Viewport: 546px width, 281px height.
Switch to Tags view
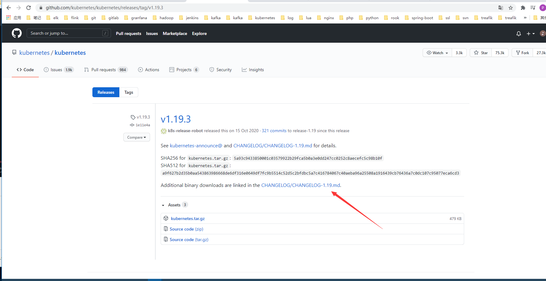click(x=129, y=92)
